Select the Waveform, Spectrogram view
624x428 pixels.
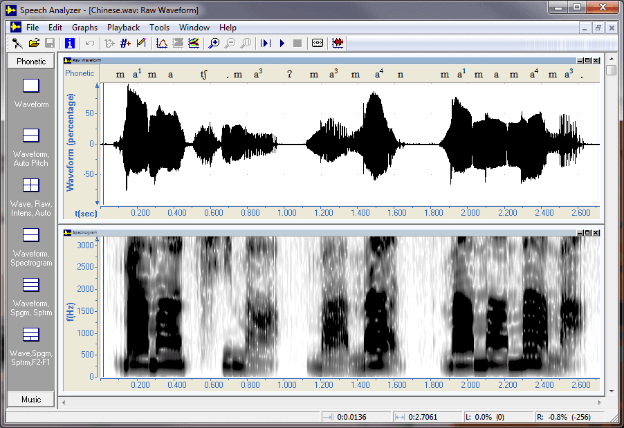point(30,243)
